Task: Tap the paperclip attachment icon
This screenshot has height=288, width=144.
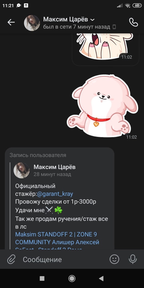Action: (11, 259)
